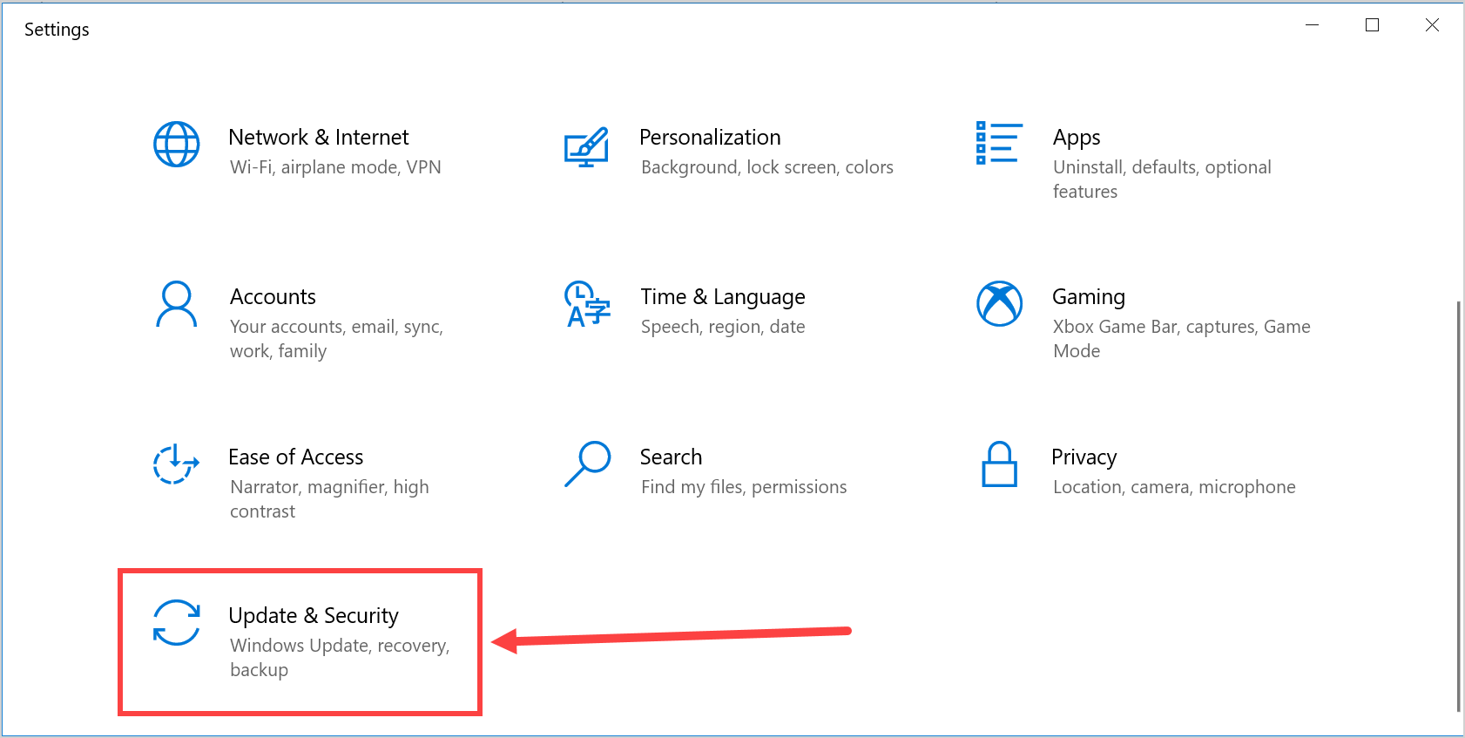Go to Personalization settings heading
Screen dimensions: 1465x738
tap(710, 138)
